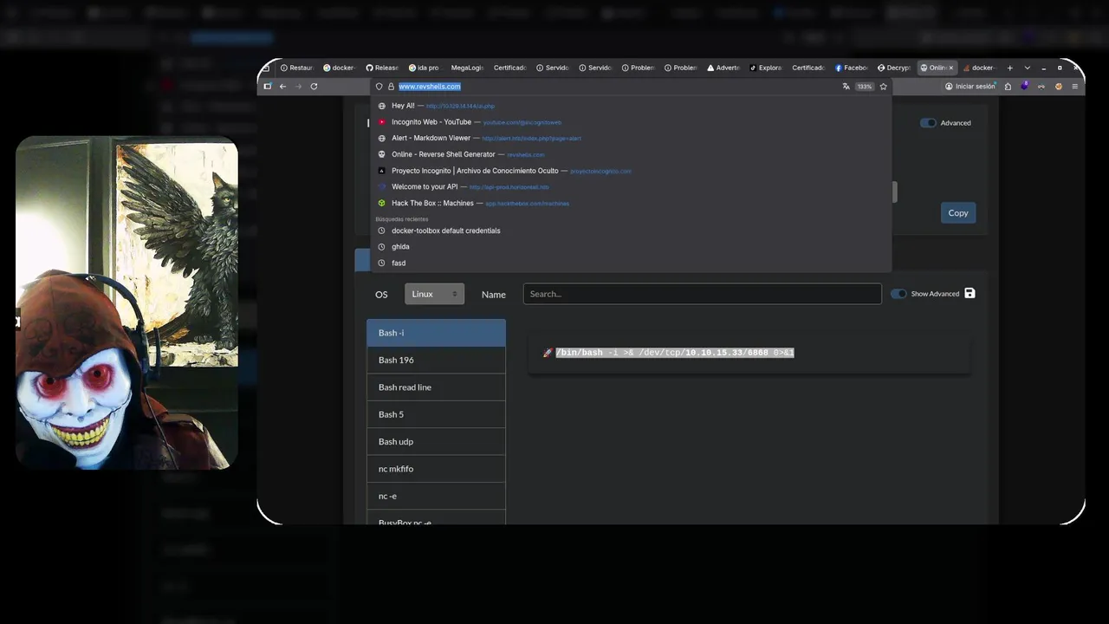Reload the revshells page

(x=314, y=87)
